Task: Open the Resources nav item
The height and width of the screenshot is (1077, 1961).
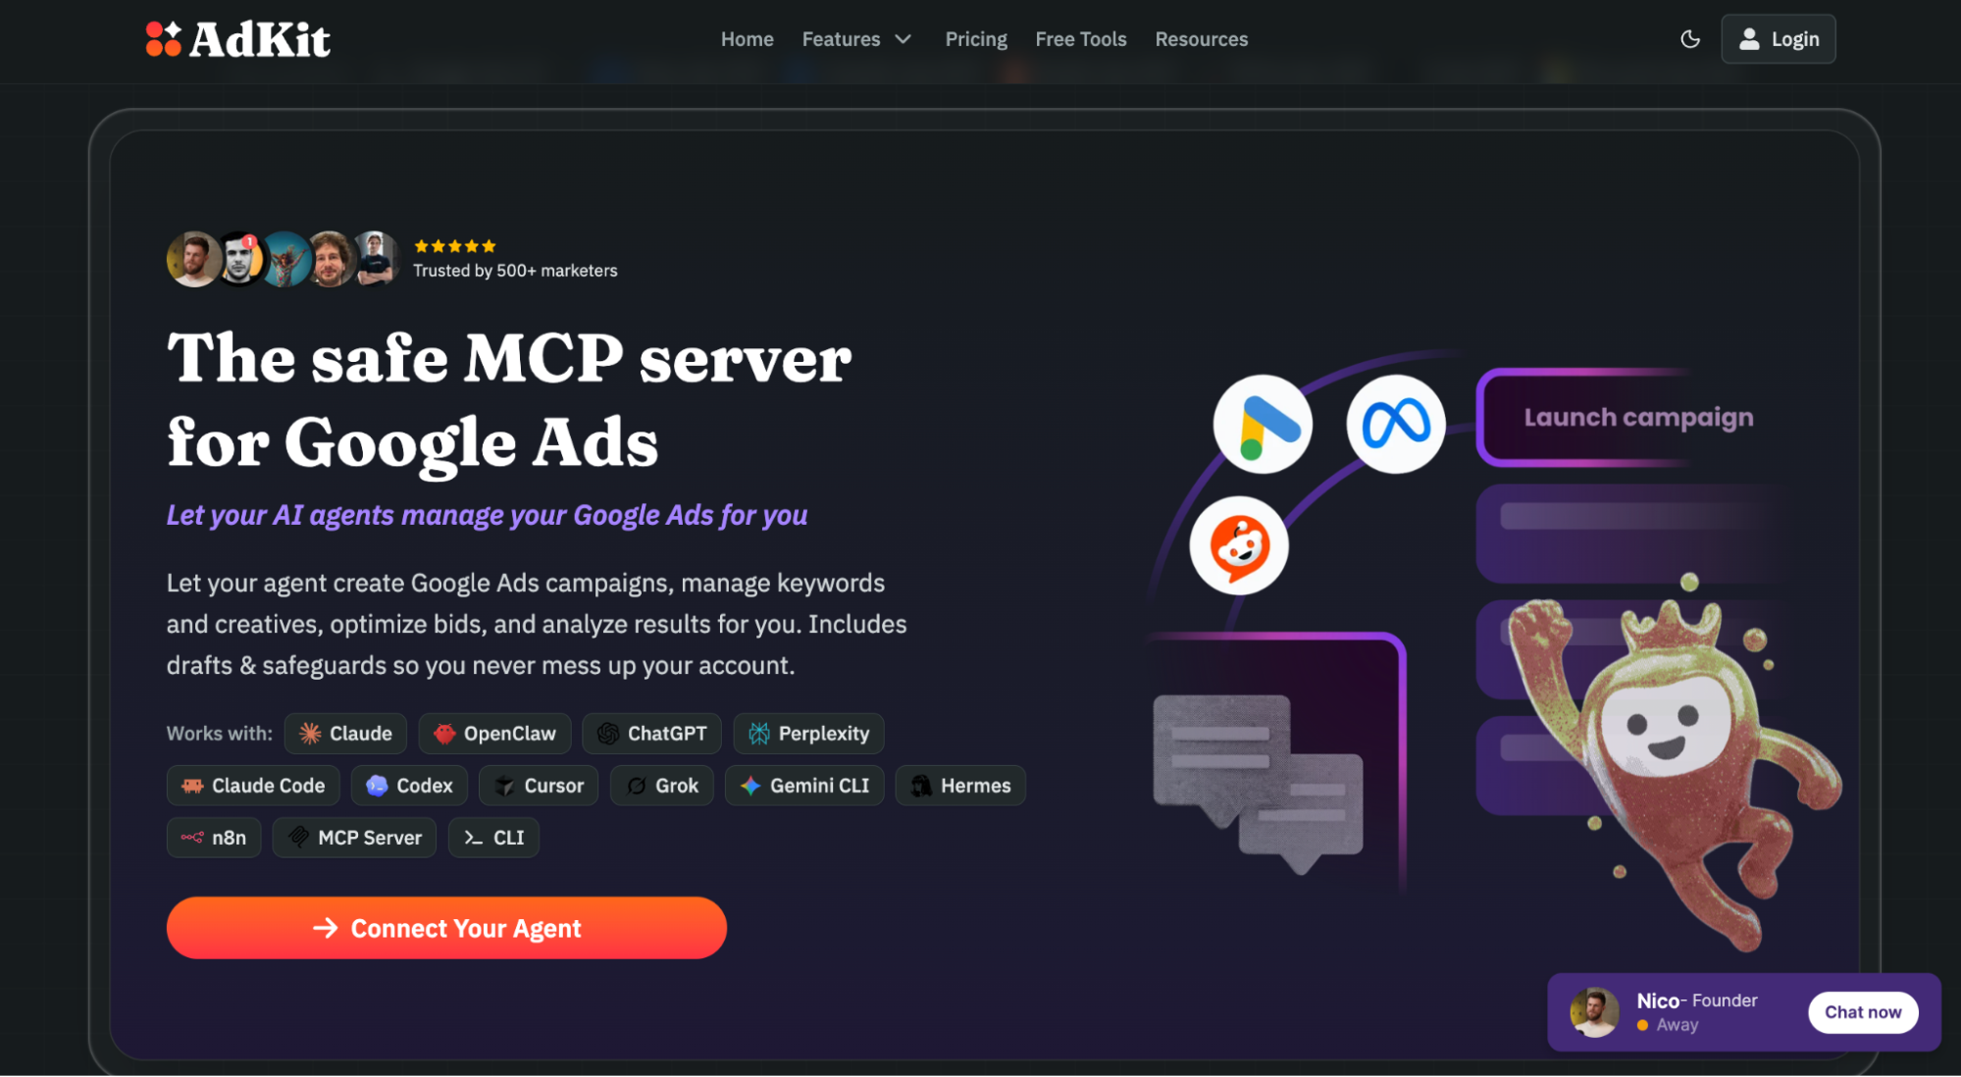Action: [x=1201, y=39]
